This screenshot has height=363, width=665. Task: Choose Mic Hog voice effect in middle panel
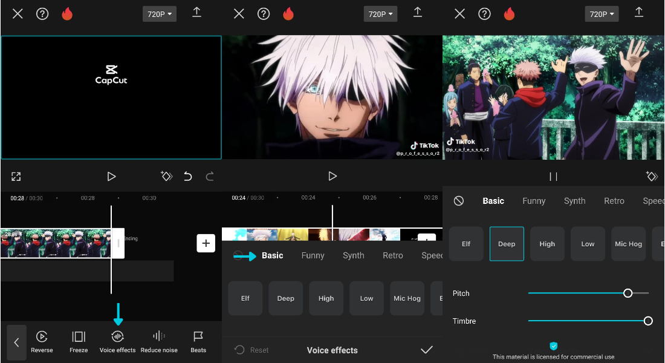click(407, 298)
